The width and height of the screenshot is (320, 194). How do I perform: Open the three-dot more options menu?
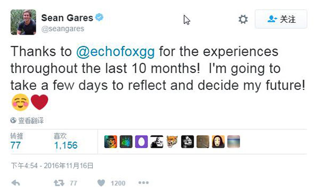(x=143, y=183)
